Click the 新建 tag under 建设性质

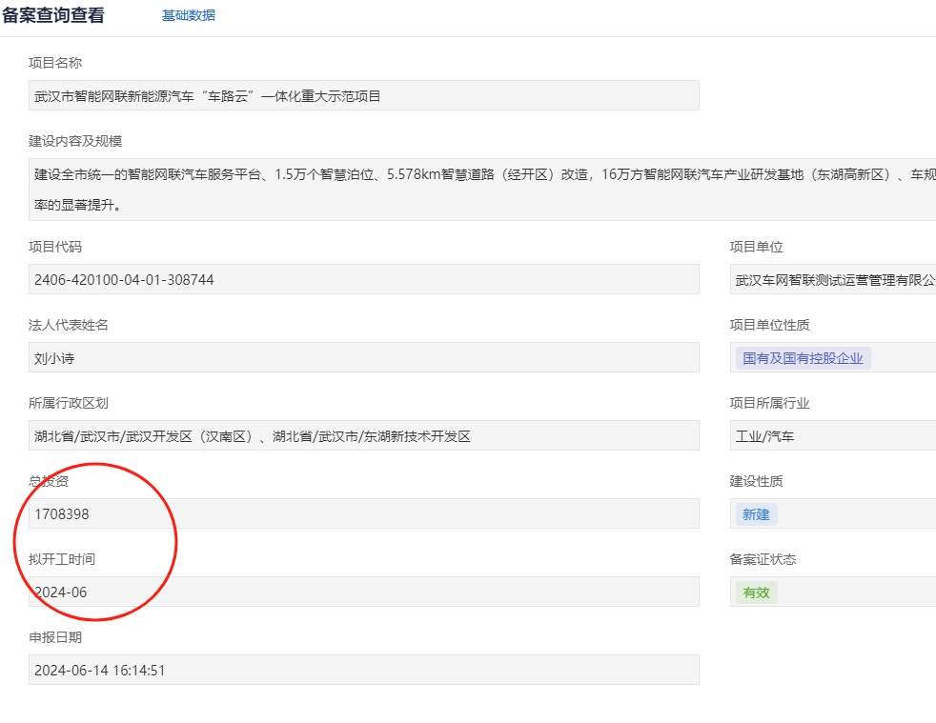click(755, 514)
